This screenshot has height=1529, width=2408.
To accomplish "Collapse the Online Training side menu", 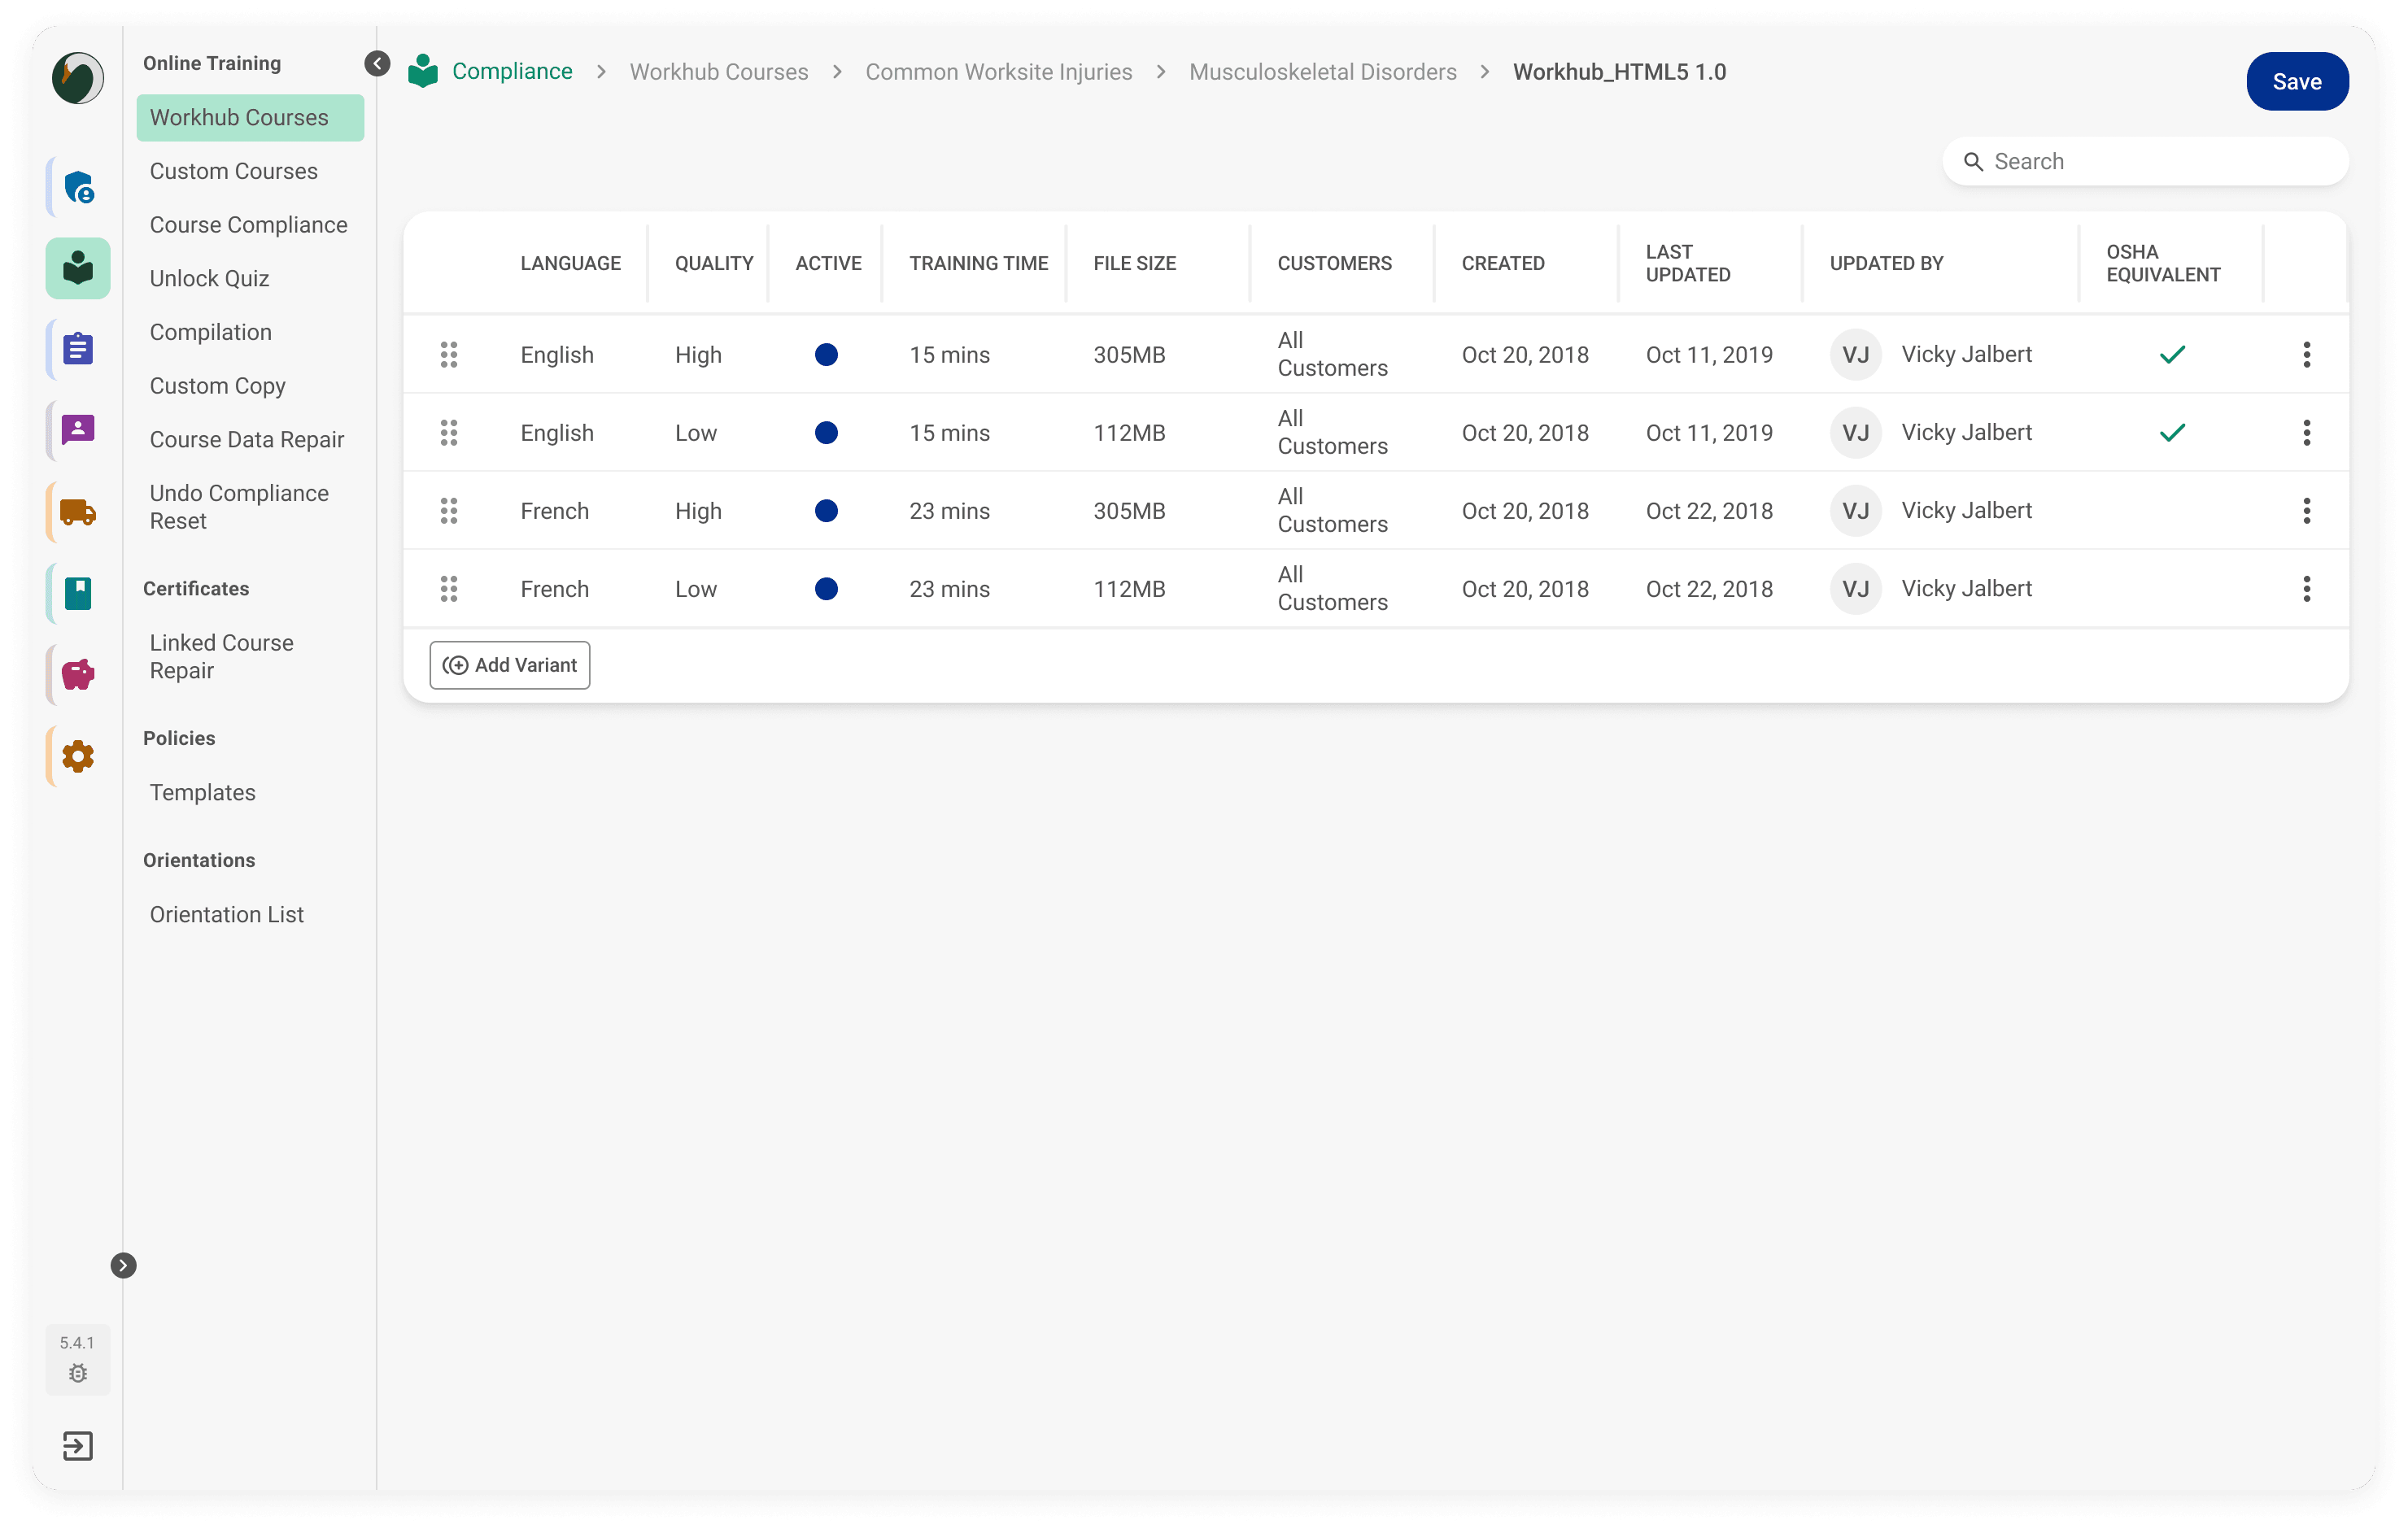I will coord(377,63).
